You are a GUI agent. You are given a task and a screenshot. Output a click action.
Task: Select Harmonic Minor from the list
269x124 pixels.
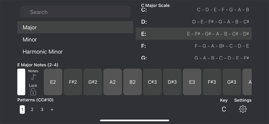[75, 52]
